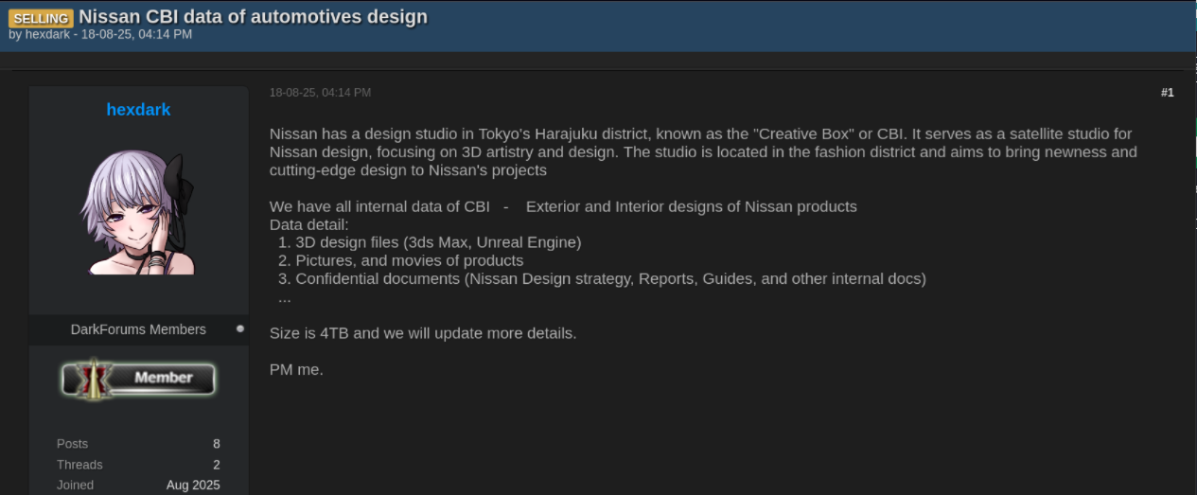This screenshot has height=495, width=1197.
Task: Click the Posts count 8
Action: click(x=217, y=444)
